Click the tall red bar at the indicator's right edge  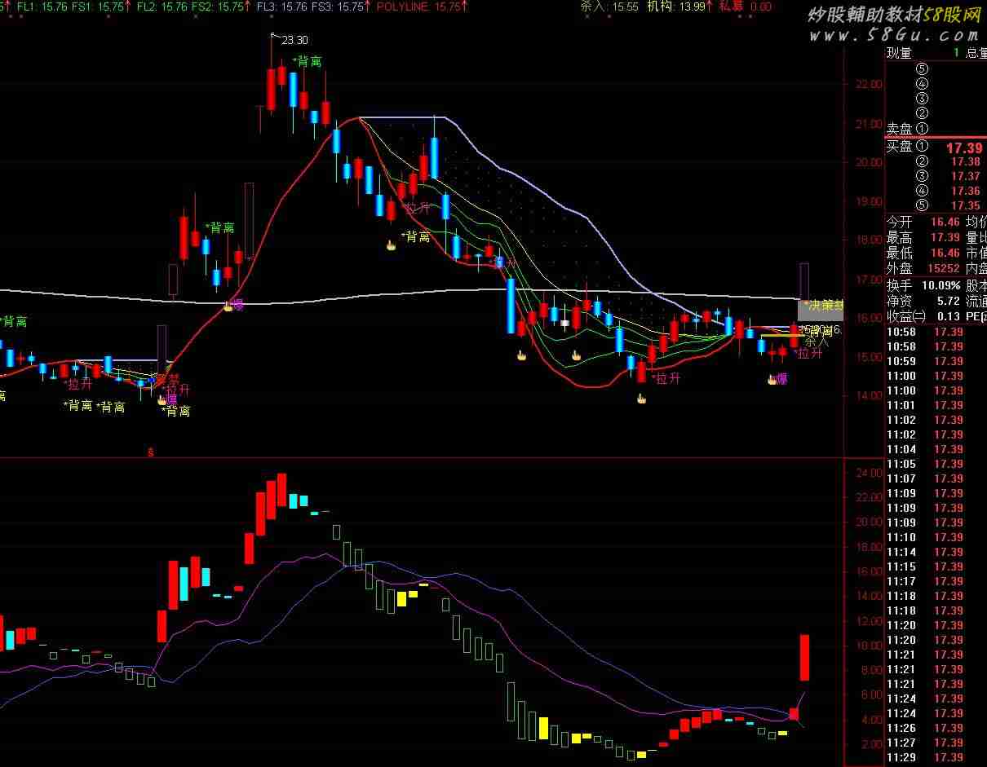click(803, 657)
